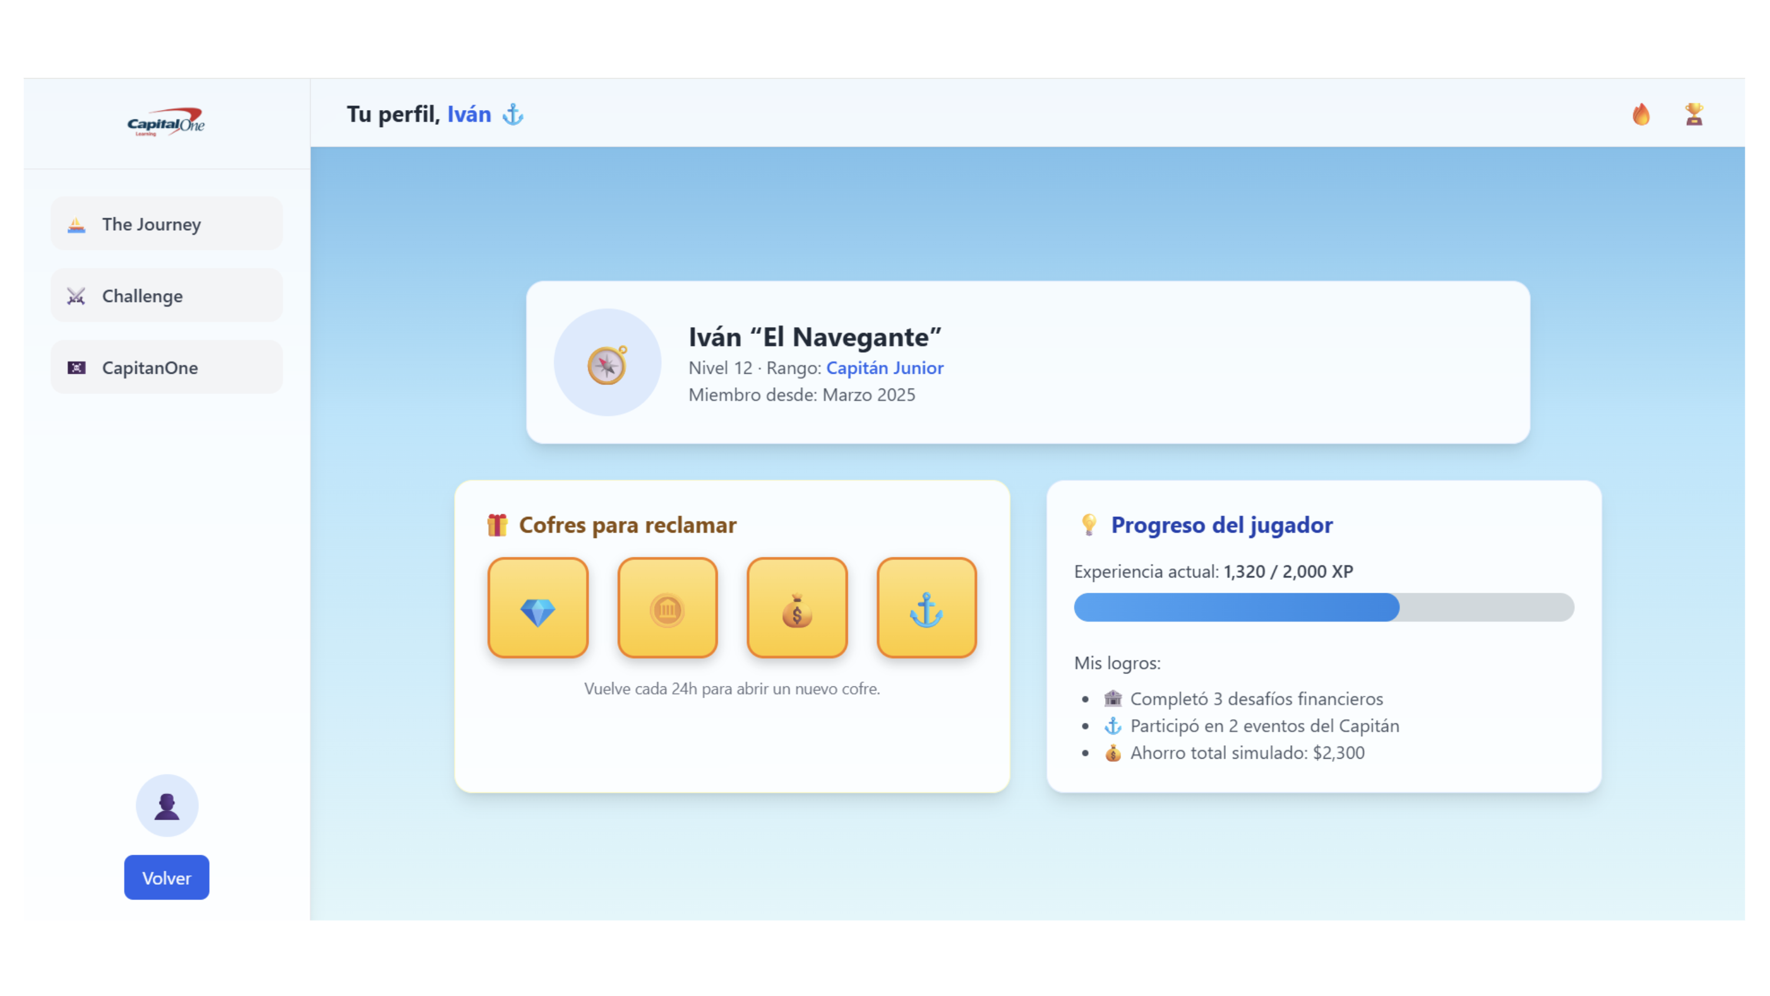Viewport: 1770px width, 996px height.
Task: Claim the anchor chest reward
Action: (926, 607)
